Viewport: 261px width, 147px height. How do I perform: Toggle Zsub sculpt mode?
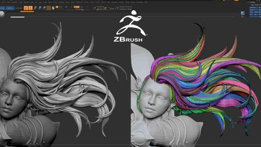tap(82, 7)
